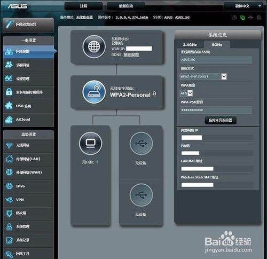Click the 高级设置 section header

coord(28,135)
